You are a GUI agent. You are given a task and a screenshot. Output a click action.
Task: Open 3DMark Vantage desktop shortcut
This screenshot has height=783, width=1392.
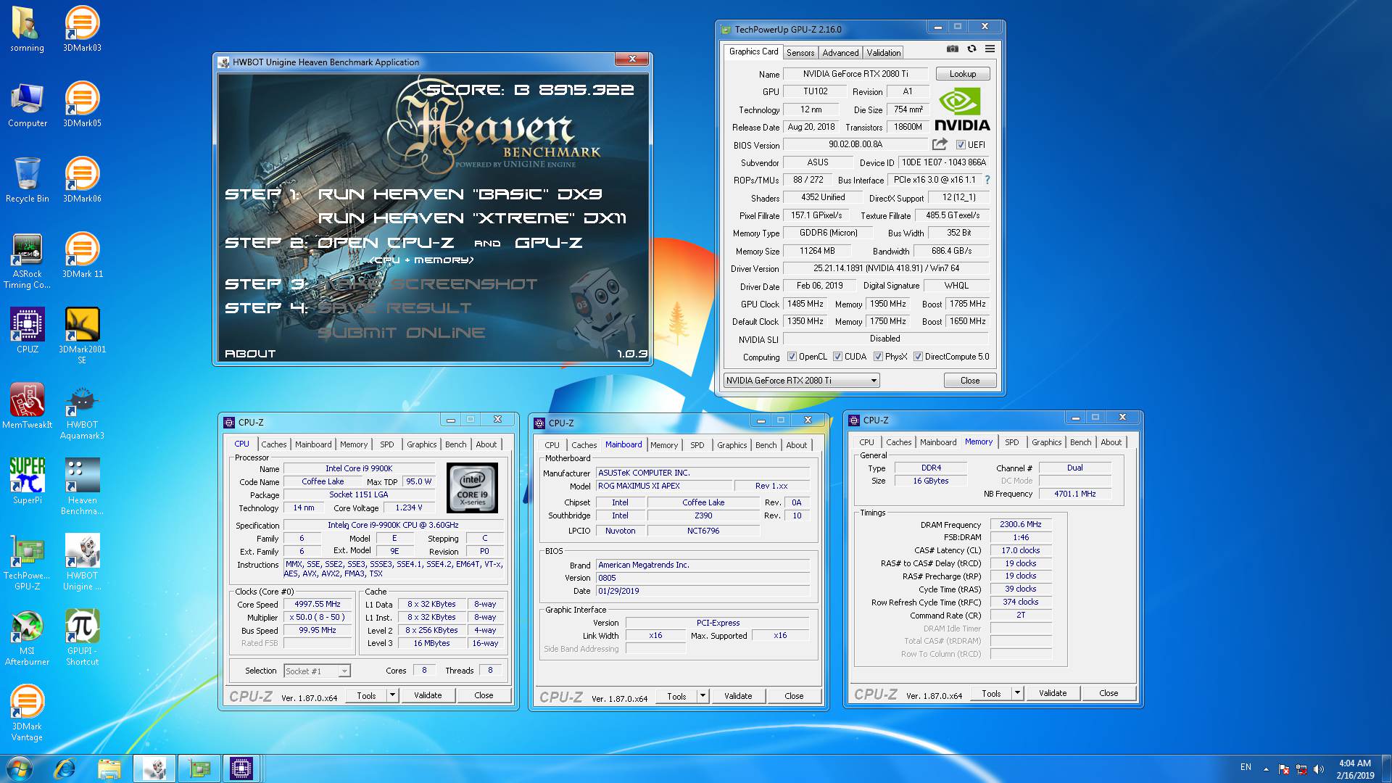click(x=27, y=713)
